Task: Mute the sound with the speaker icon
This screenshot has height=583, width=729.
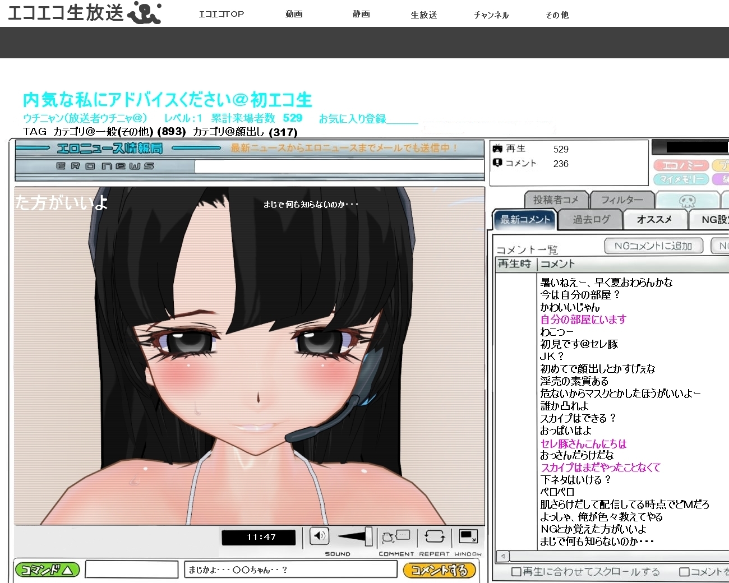Action: (319, 536)
